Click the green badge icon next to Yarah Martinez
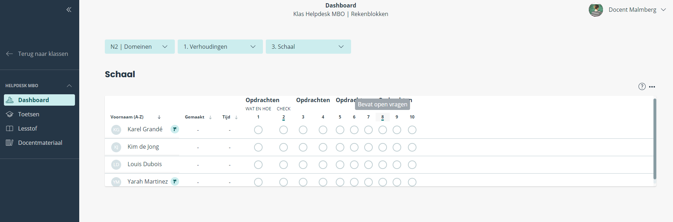The image size is (673, 222). 175,181
